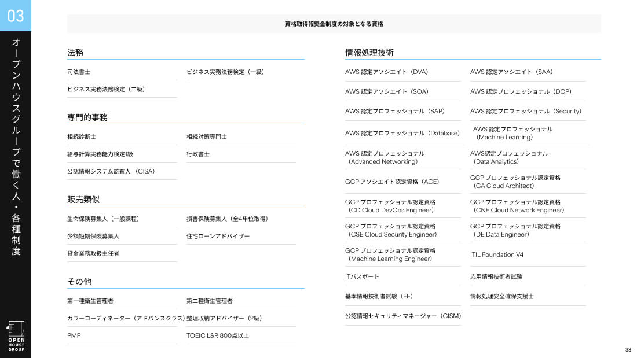Click the 貸金業務取扱主任者 entry
637x358 pixels.
pos(93,254)
